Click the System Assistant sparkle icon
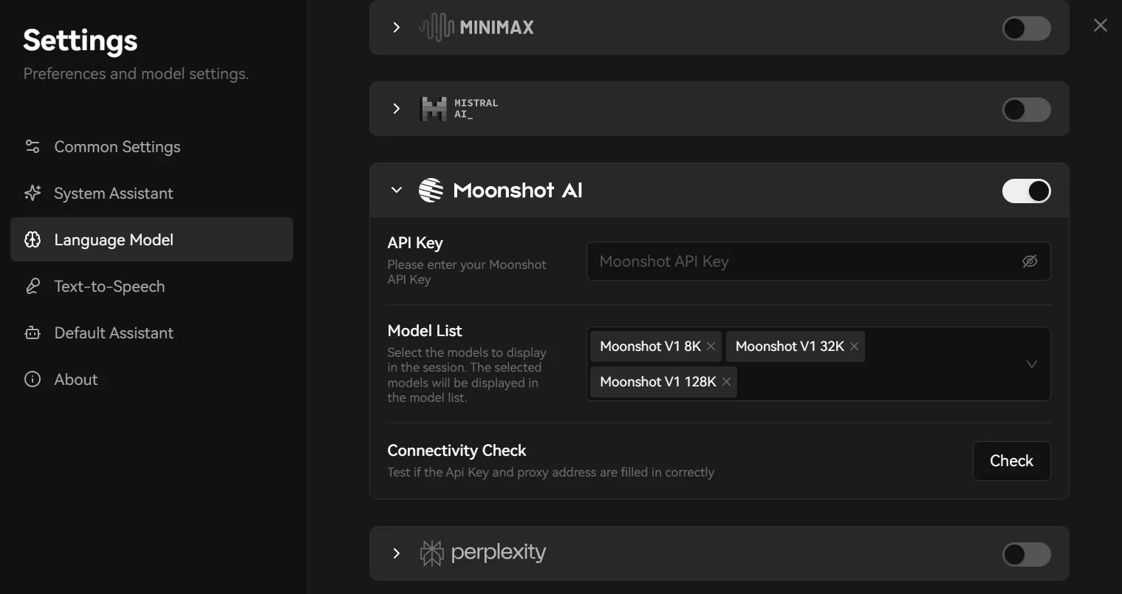 (33, 193)
